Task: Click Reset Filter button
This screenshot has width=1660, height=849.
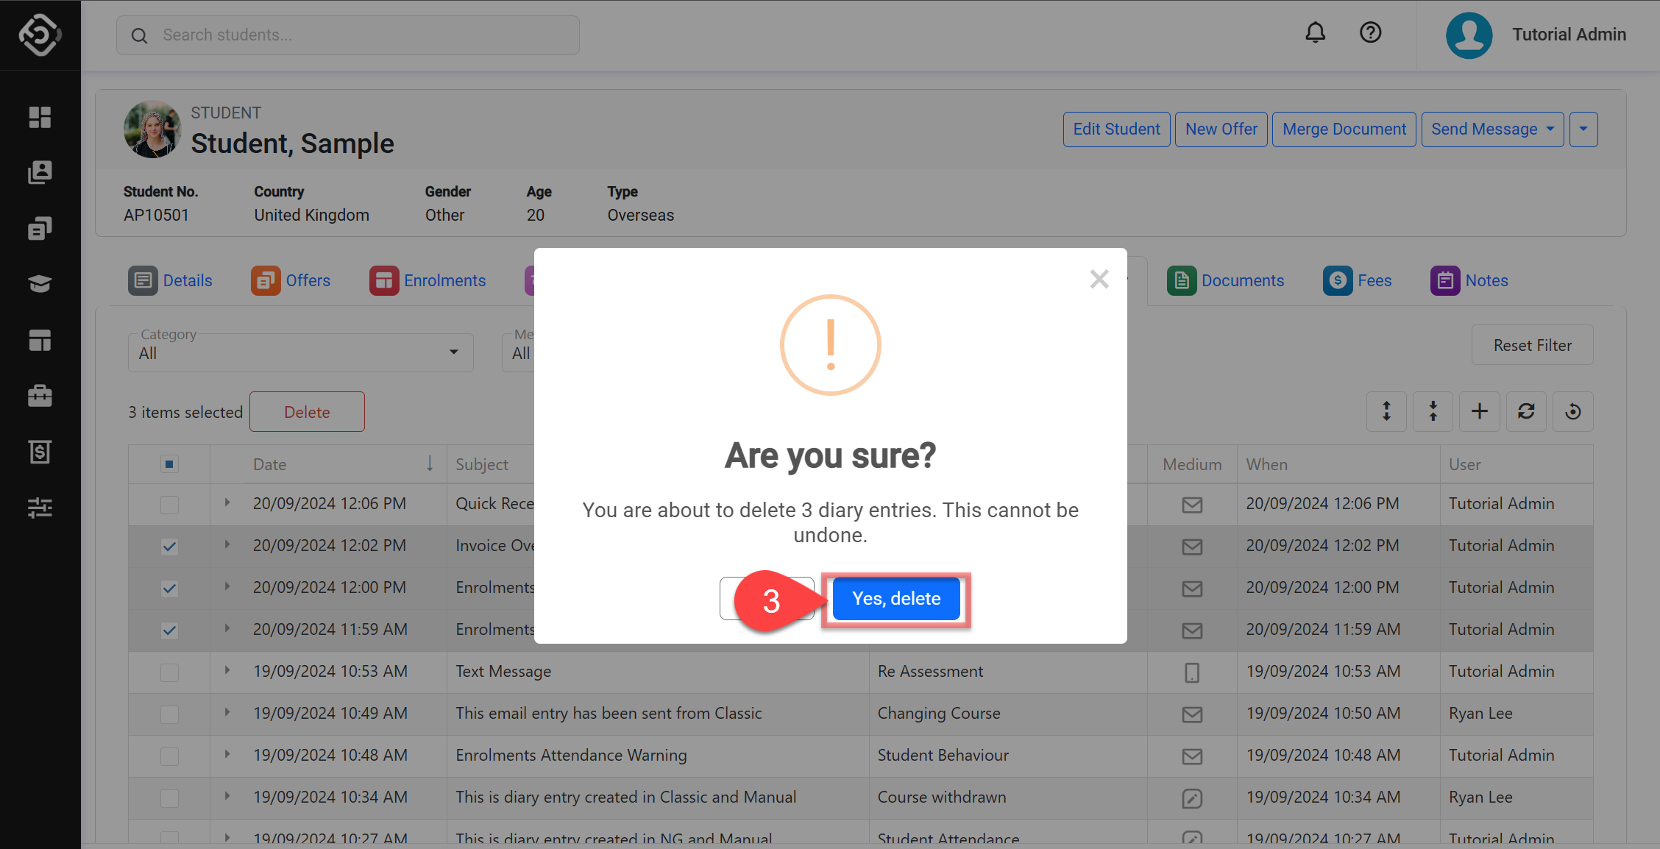Action: point(1532,345)
